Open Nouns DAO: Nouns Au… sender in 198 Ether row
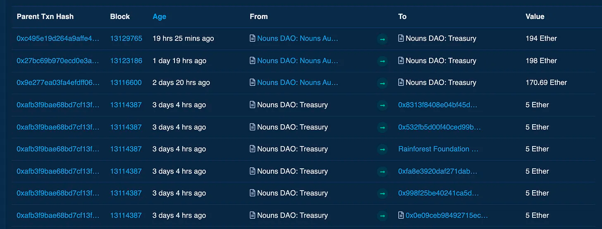Viewport: 602px width, 229px height. coord(298,61)
